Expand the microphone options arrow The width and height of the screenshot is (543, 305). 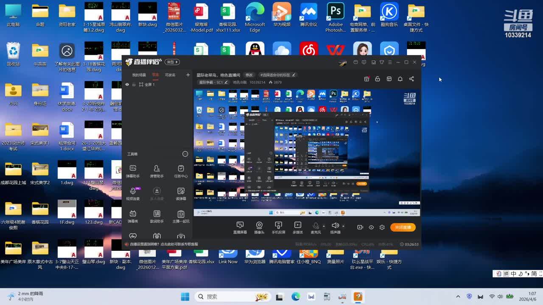click(x=324, y=226)
